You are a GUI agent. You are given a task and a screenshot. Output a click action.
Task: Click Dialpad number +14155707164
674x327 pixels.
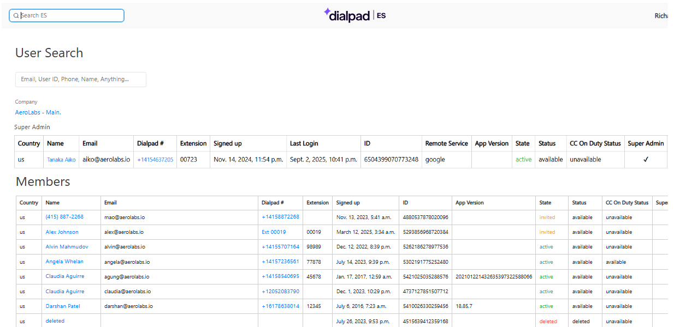(x=281, y=247)
